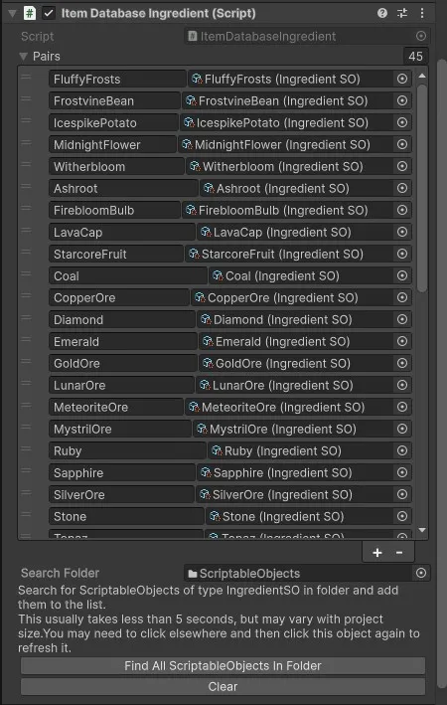Open component help reference icon
Image resolution: width=447 pixels, height=705 pixels.
pos(382,13)
